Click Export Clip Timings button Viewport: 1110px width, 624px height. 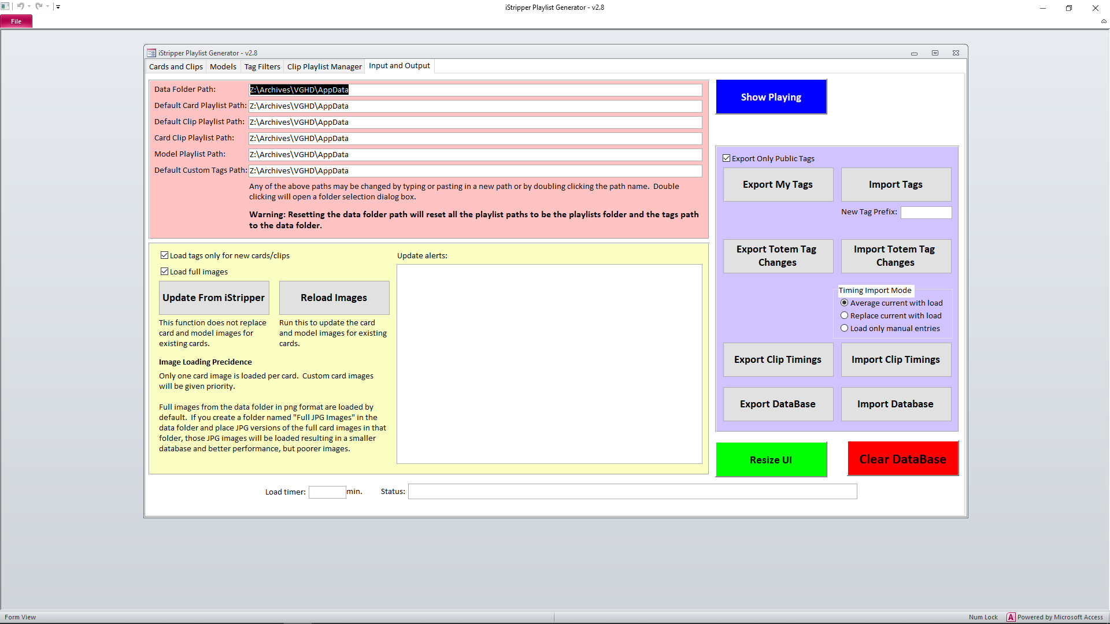point(778,359)
